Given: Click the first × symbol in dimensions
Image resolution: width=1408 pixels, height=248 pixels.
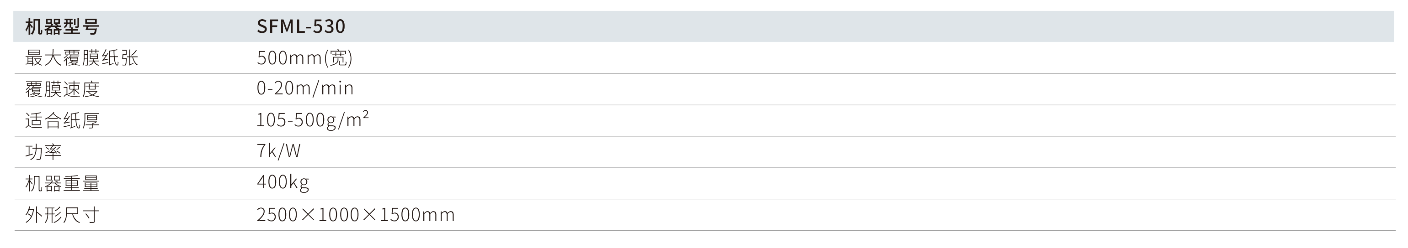Looking at the screenshot, I should (x=308, y=215).
